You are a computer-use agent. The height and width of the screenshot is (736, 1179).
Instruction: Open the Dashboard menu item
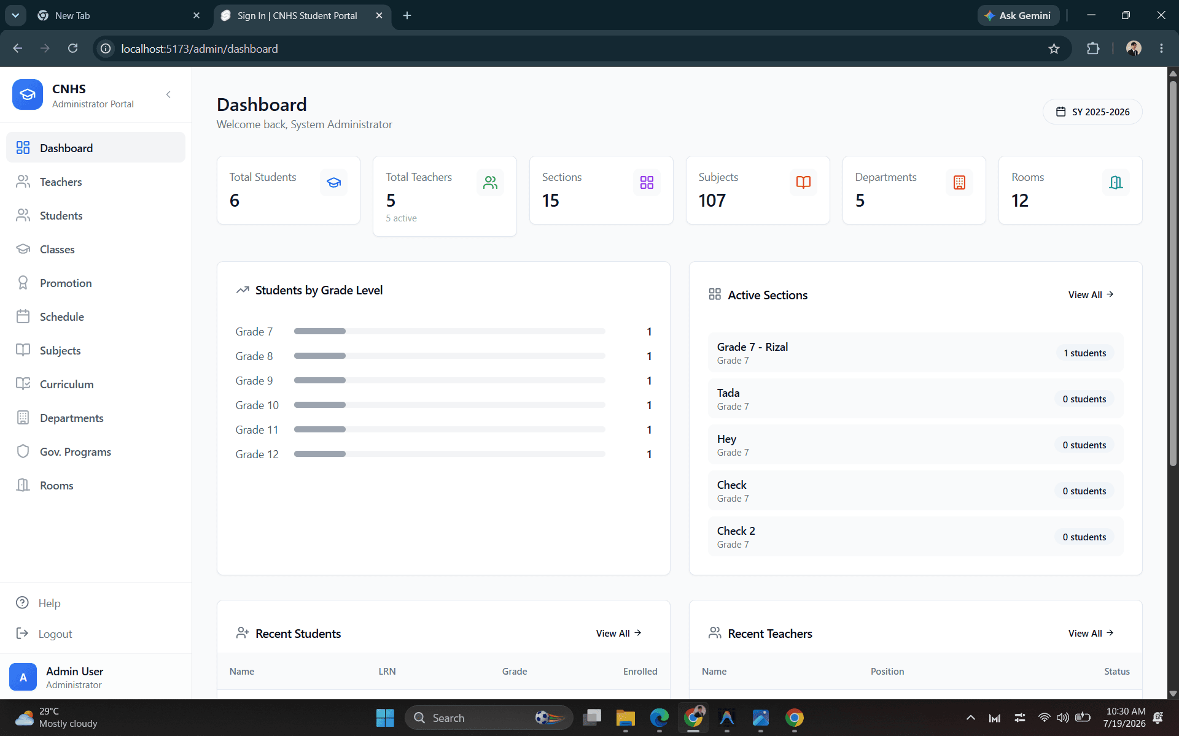pyautogui.click(x=96, y=148)
